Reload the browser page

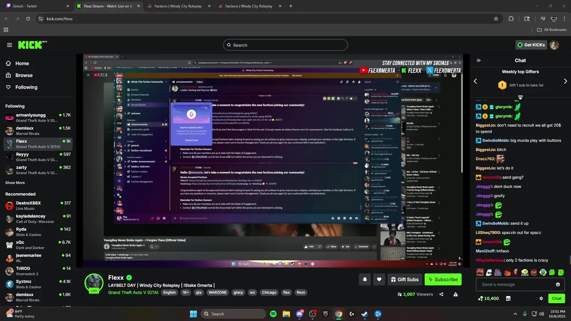(28, 19)
